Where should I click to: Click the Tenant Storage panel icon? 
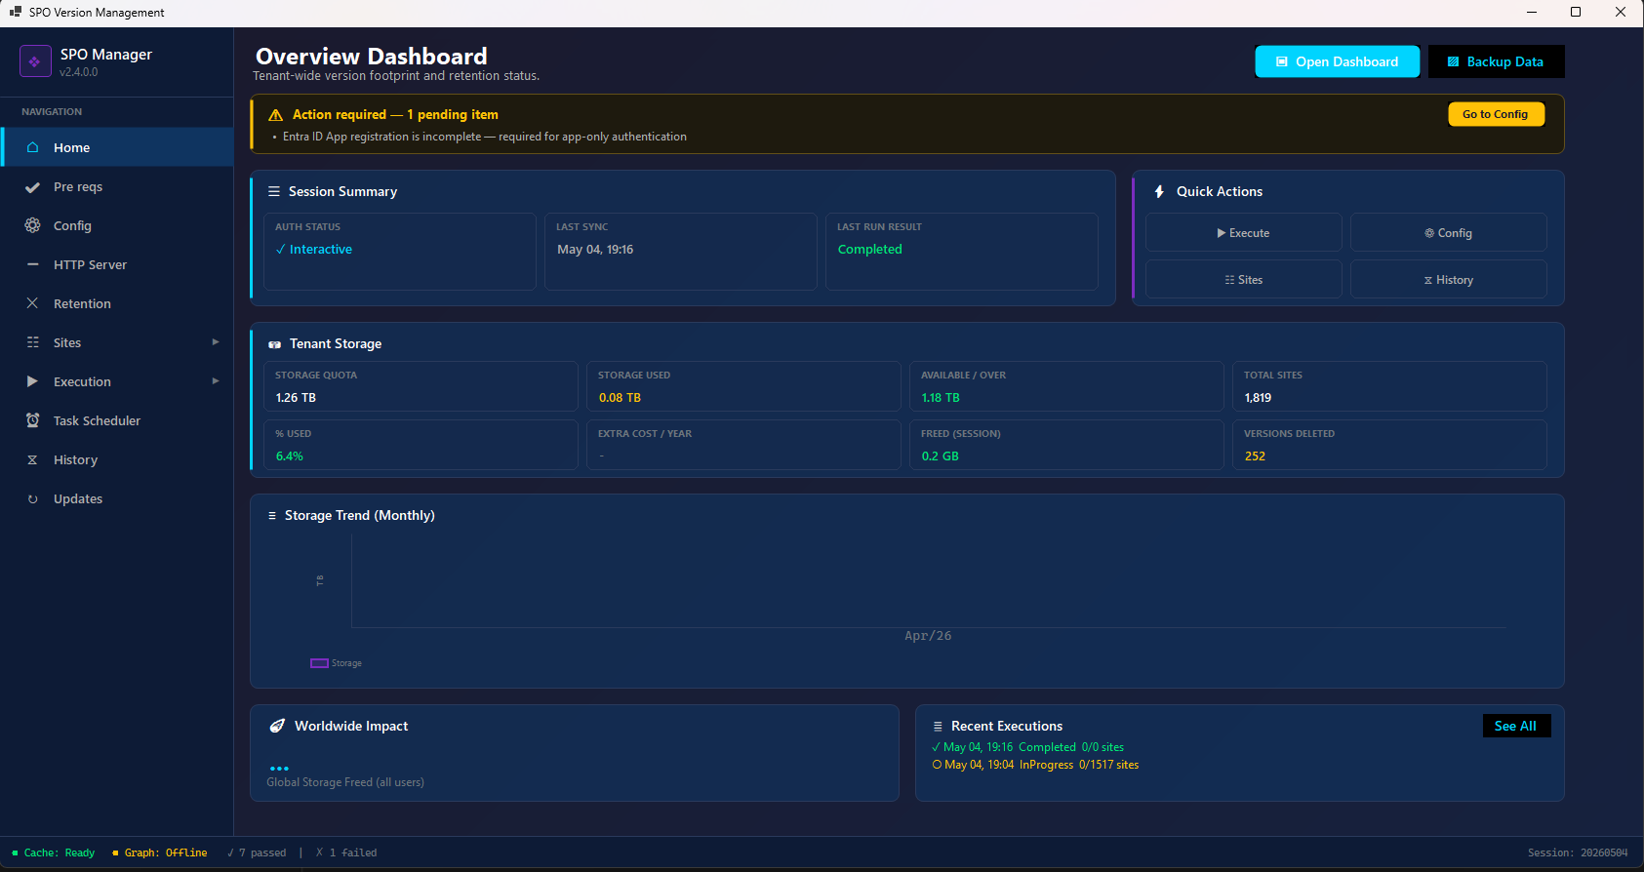pyautogui.click(x=274, y=344)
